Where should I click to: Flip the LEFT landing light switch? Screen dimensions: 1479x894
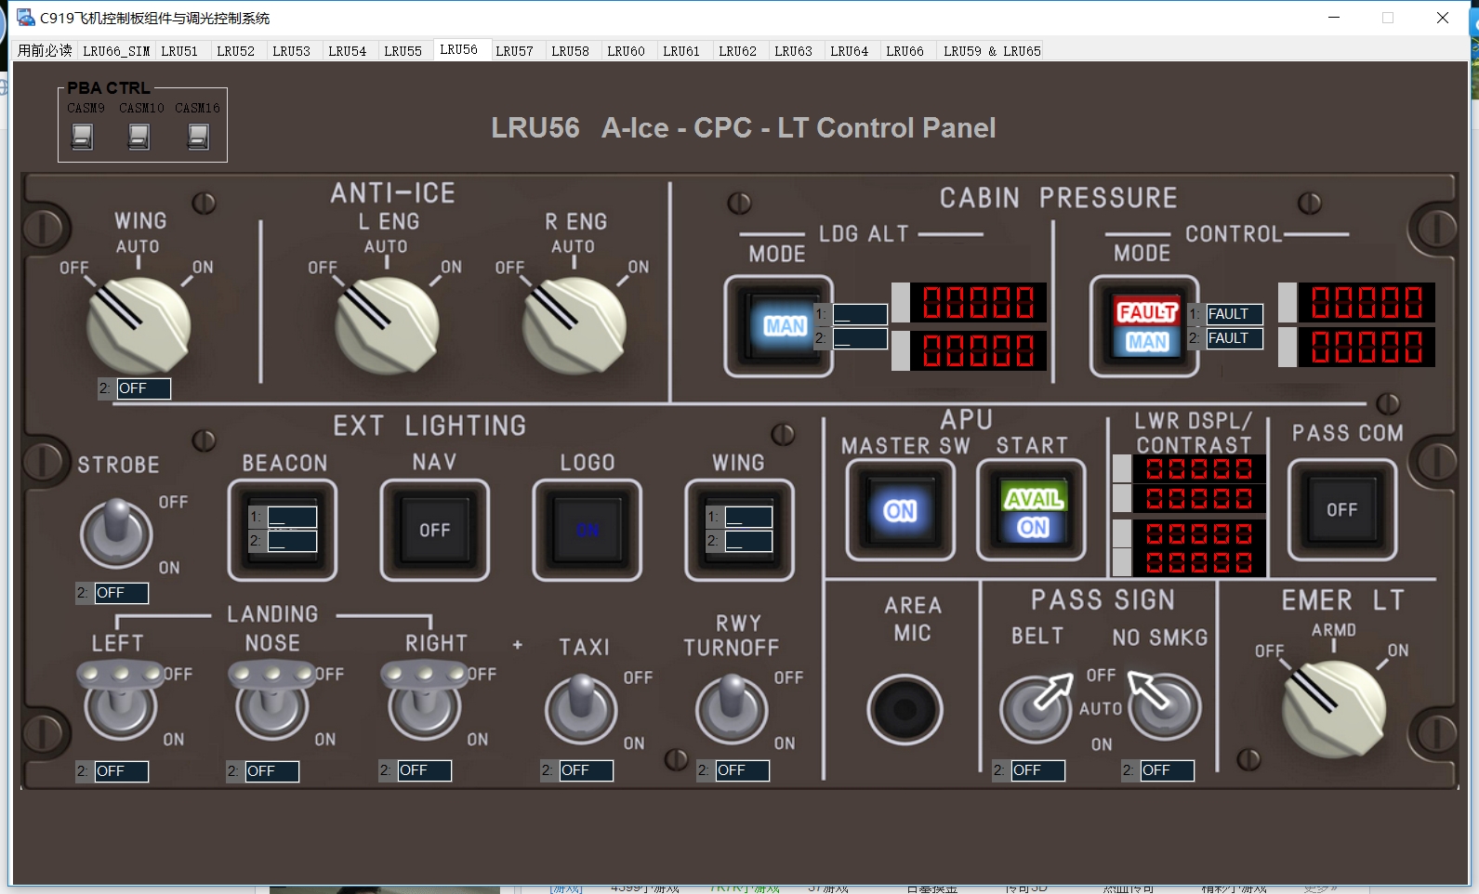click(121, 699)
